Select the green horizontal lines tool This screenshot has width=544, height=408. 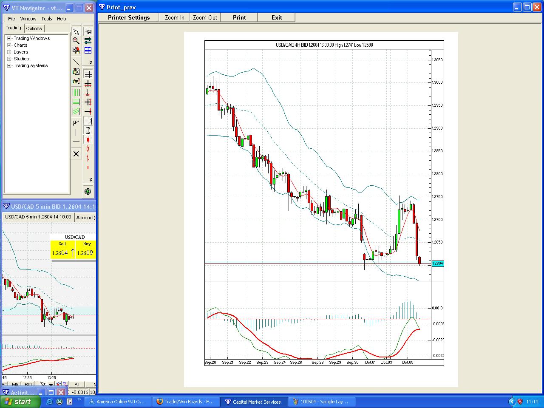click(x=76, y=102)
